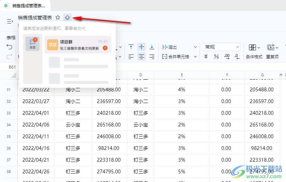
Task: Open the 表格 menu
Action: (11, 38)
